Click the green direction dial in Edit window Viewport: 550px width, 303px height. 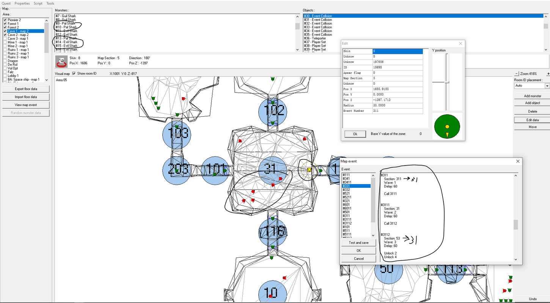click(447, 127)
